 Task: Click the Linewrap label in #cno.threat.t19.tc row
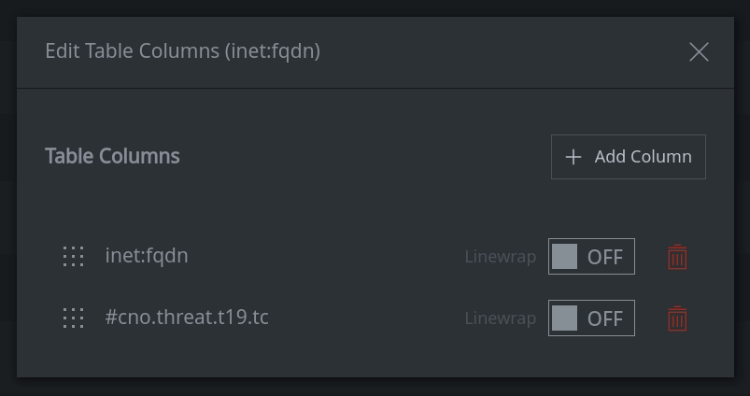pyautogui.click(x=501, y=318)
